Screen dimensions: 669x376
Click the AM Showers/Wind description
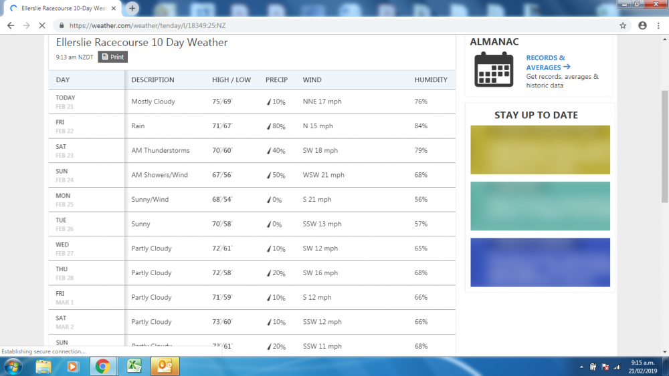click(x=160, y=175)
